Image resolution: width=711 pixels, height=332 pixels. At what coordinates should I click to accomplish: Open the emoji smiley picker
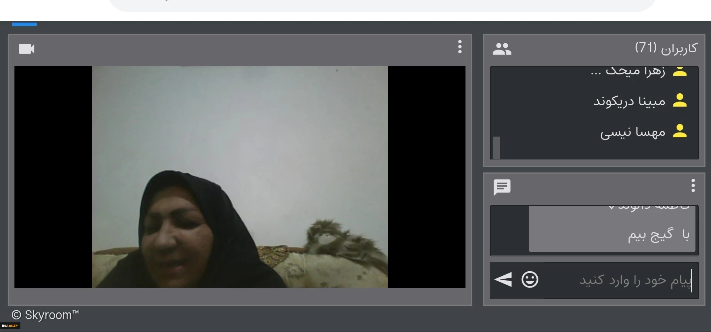(x=530, y=280)
